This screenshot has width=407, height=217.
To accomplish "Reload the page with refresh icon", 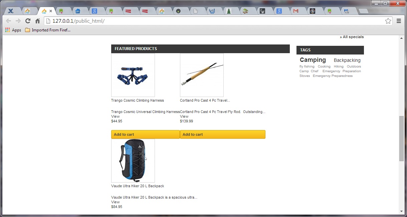I will point(28,21).
